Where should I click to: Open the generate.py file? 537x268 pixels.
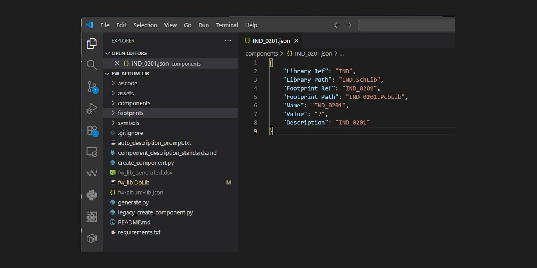click(133, 202)
